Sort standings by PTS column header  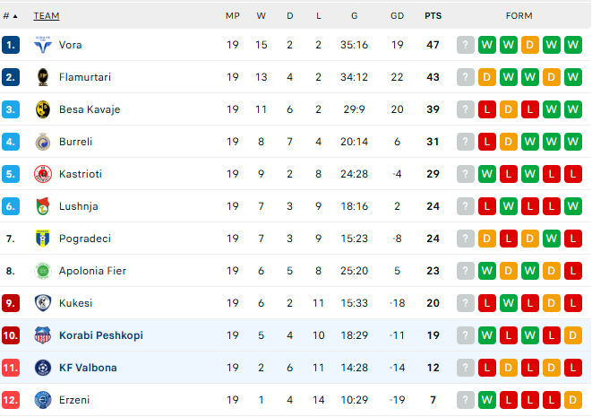click(x=433, y=16)
